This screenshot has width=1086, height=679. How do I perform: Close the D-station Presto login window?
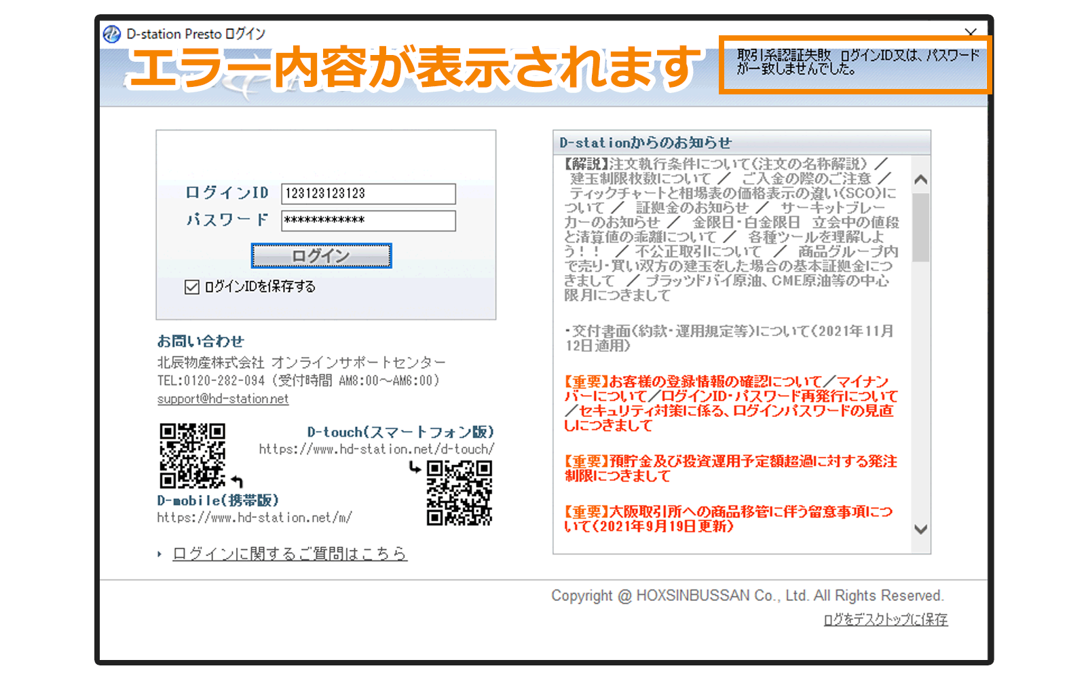pos(971,33)
